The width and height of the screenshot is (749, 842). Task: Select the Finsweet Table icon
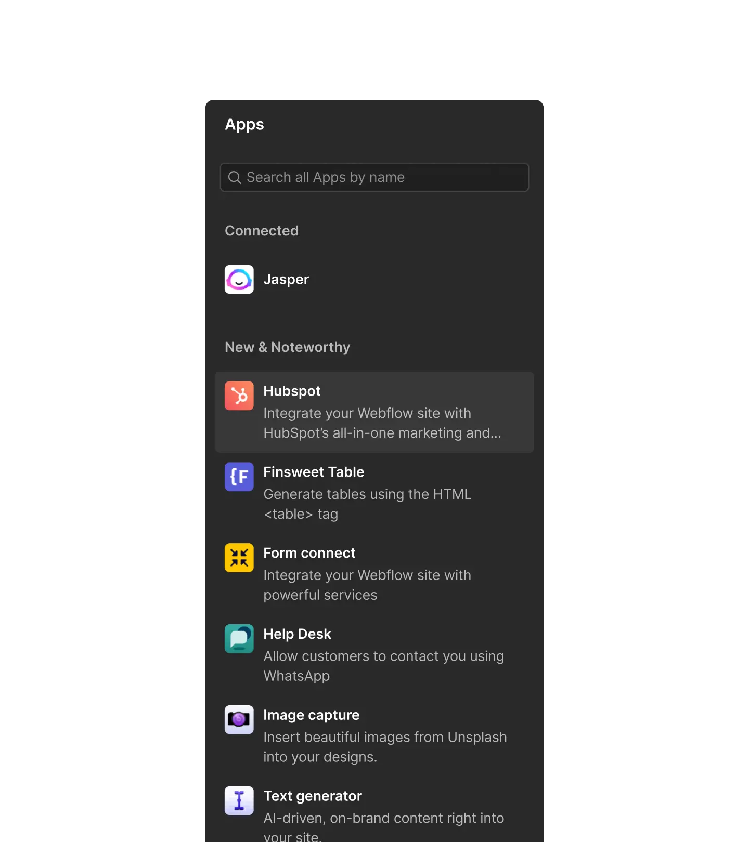point(239,477)
